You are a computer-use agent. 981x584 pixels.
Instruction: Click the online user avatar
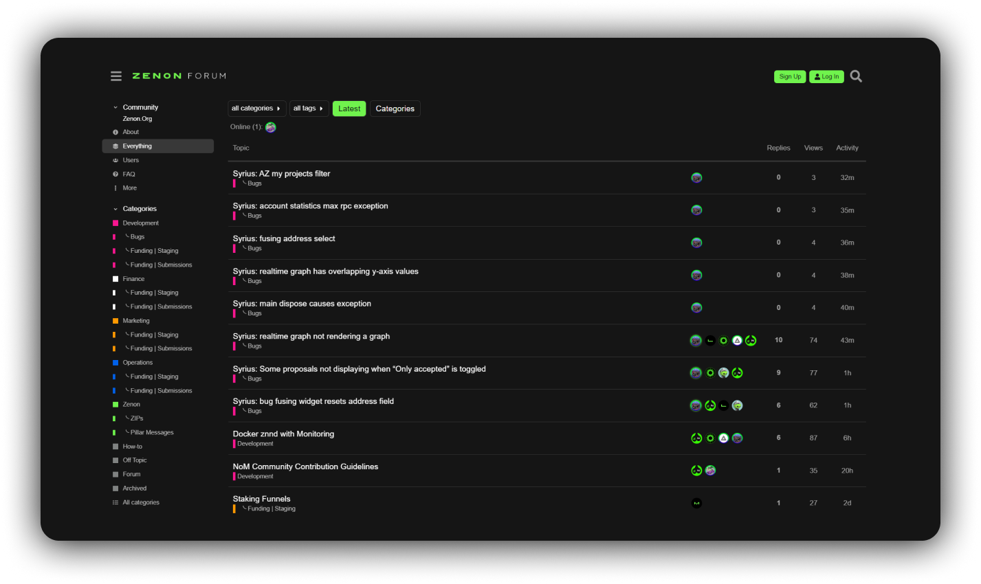pyautogui.click(x=271, y=127)
